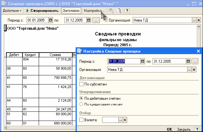
Task: Open calendar for dialog end date
Action: pos(188,61)
